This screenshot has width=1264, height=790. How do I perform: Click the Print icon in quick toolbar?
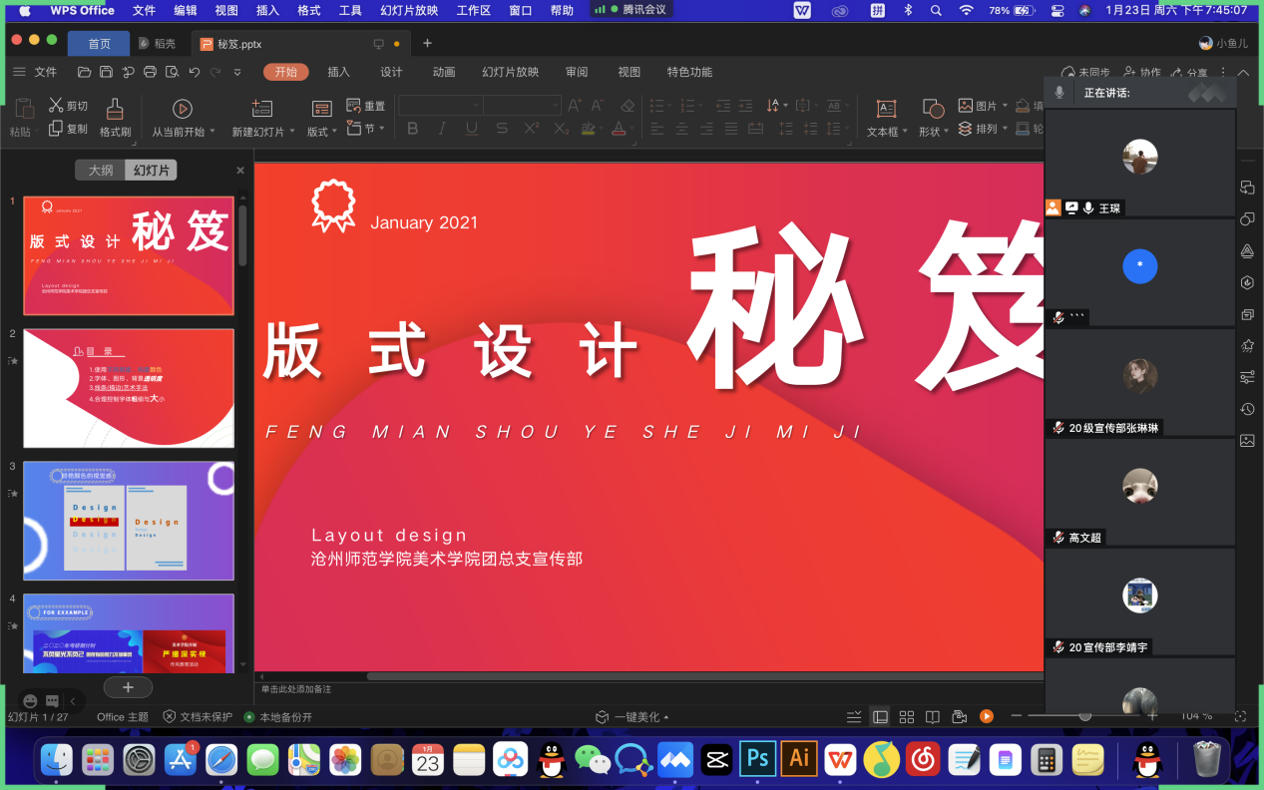[150, 72]
